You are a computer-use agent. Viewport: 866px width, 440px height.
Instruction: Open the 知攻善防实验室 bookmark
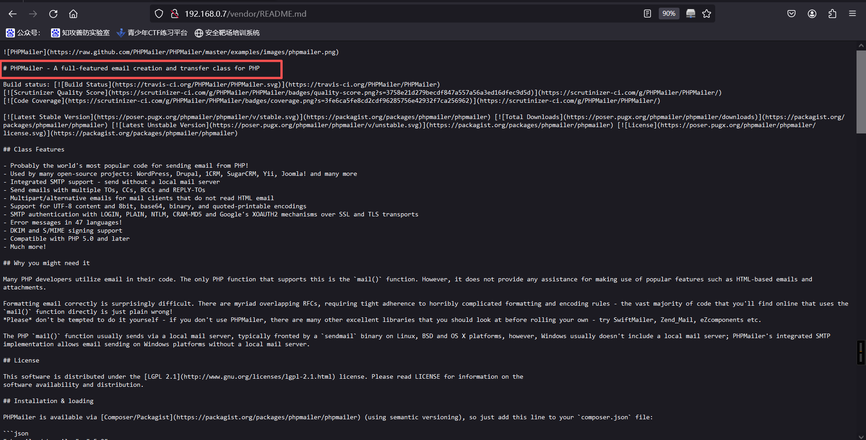[80, 33]
